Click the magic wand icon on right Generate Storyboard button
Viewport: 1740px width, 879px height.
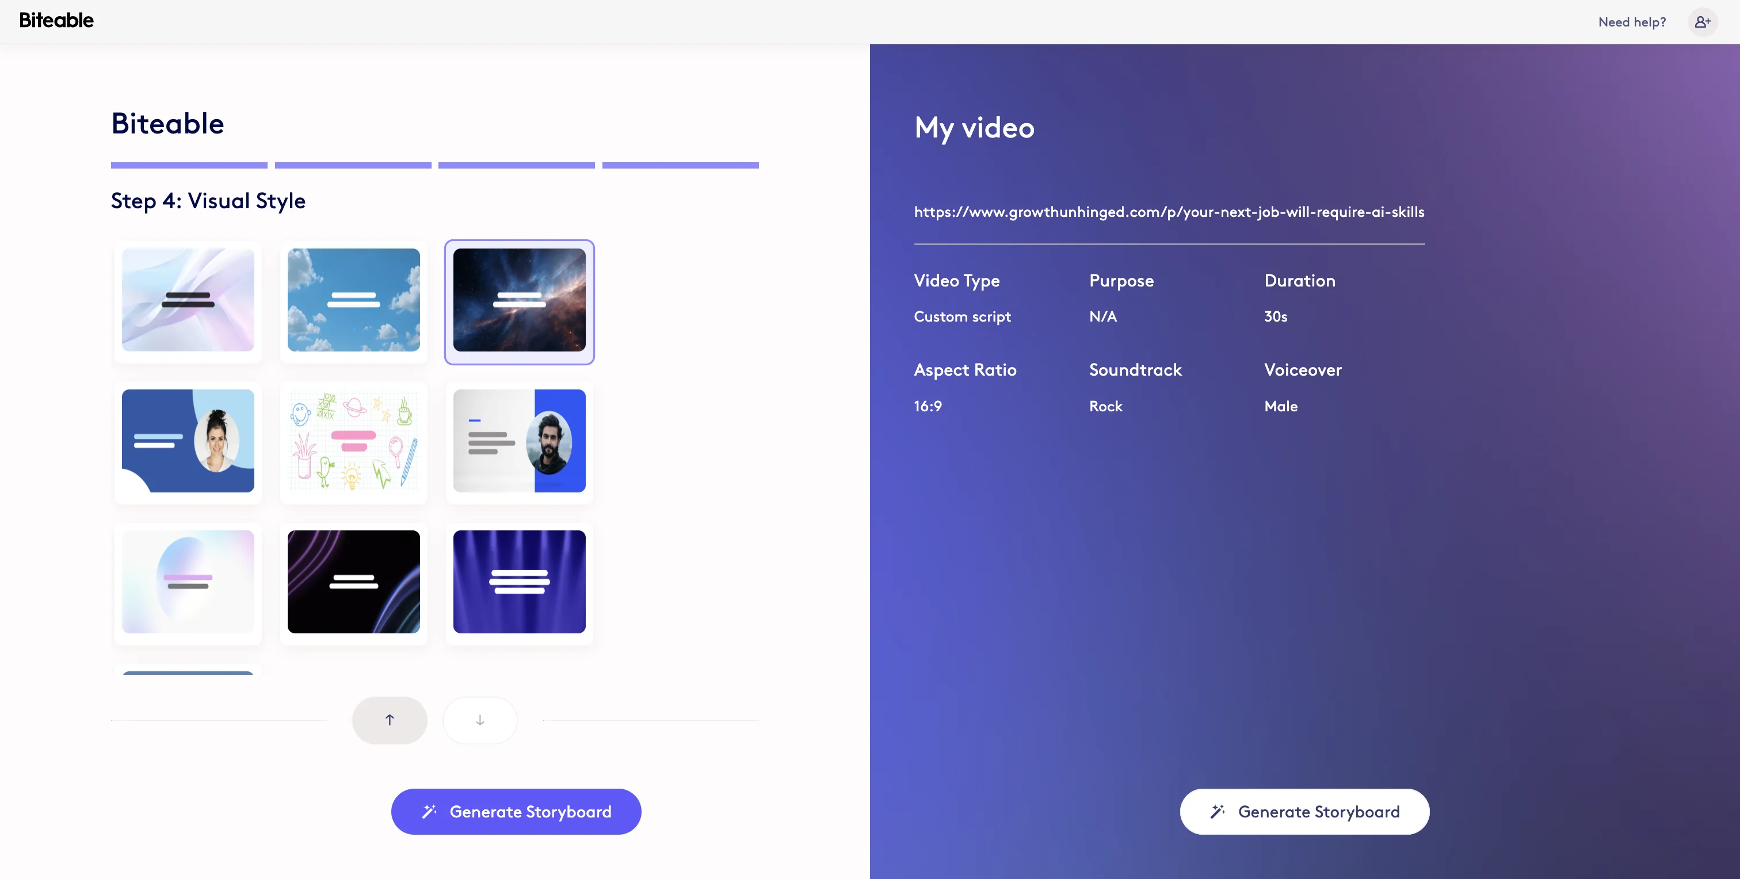tap(1219, 812)
